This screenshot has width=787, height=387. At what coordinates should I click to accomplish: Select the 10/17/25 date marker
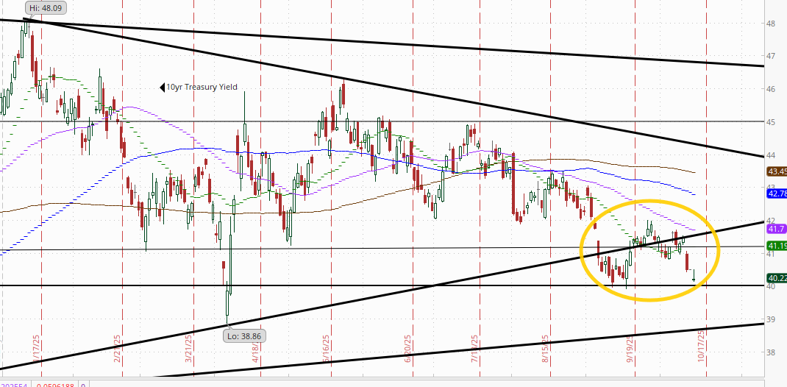[702, 347]
